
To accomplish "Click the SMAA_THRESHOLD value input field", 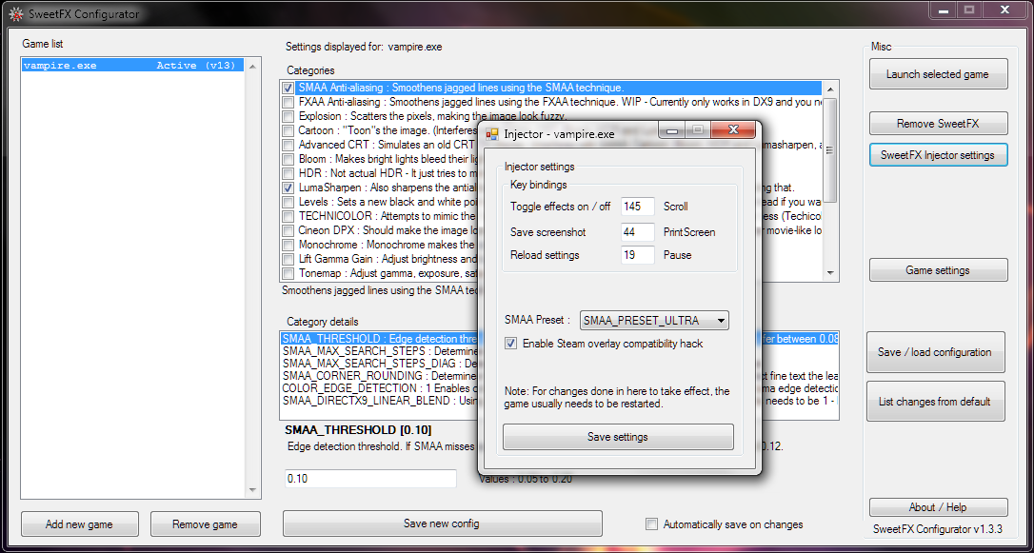I will point(370,479).
